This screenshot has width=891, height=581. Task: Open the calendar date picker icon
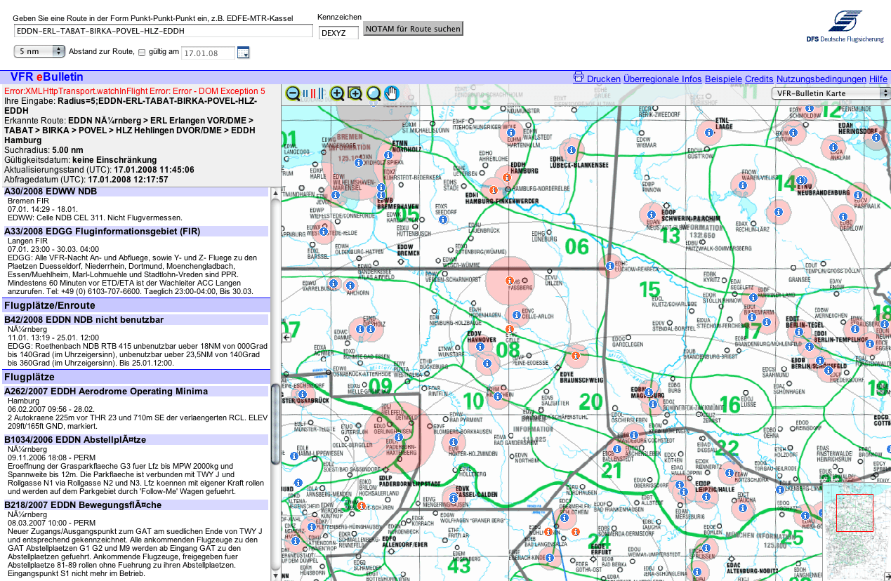tap(243, 53)
